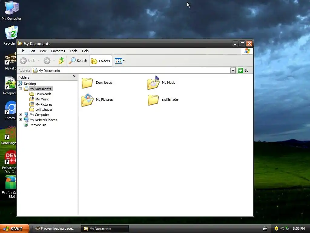Image resolution: width=310 pixels, height=233 pixels.
Task: Select Downloads in folder tree
Action: pyautogui.click(x=43, y=94)
